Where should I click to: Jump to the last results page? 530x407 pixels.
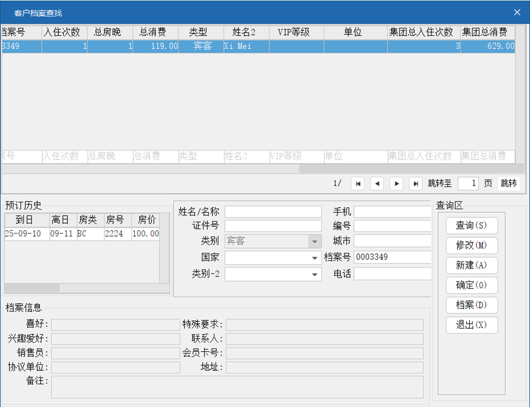pyautogui.click(x=416, y=184)
